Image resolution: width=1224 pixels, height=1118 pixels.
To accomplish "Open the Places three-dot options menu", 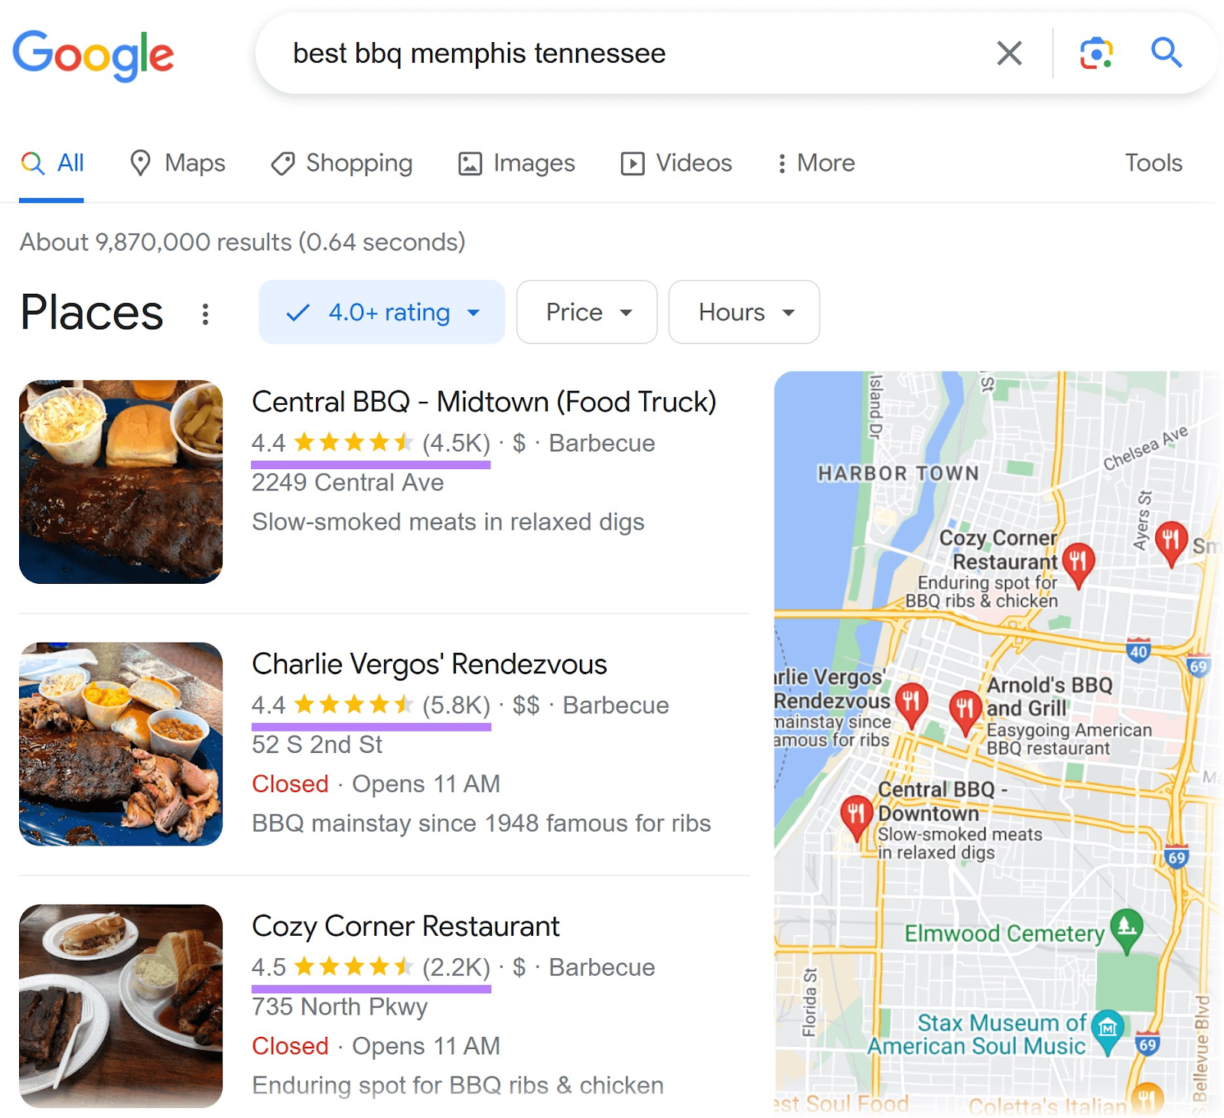I will click(x=205, y=314).
